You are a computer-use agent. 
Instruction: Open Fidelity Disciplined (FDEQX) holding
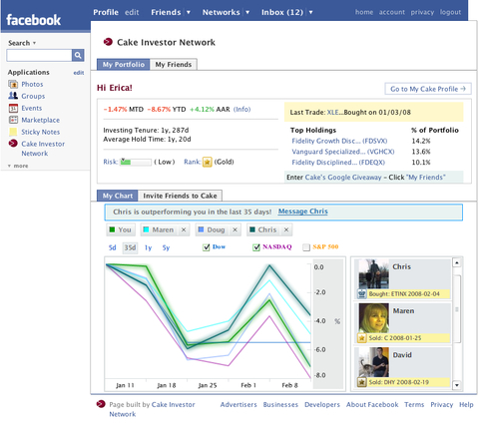tap(338, 163)
